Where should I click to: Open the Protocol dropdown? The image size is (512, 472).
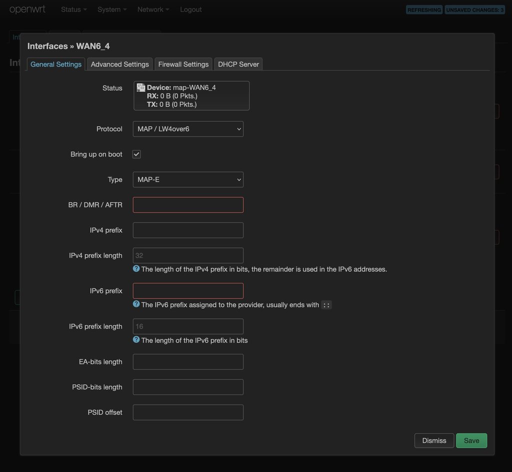tap(188, 129)
